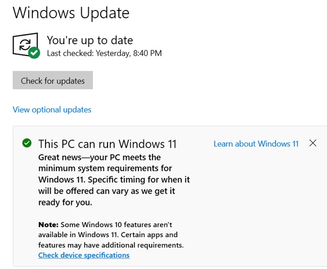This screenshot has width=327, height=269.
Task: Click the 'minimum system requirements for' line
Action: pyautogui.click(x=105, y=168)
